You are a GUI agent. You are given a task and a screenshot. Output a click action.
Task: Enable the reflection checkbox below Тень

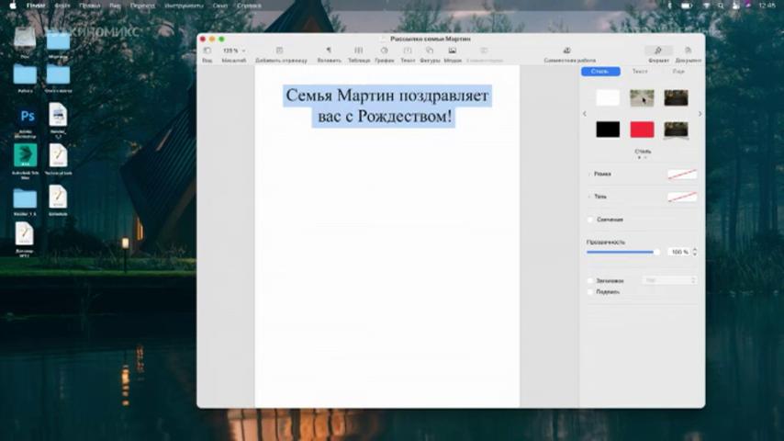click(x=590, y=220)
